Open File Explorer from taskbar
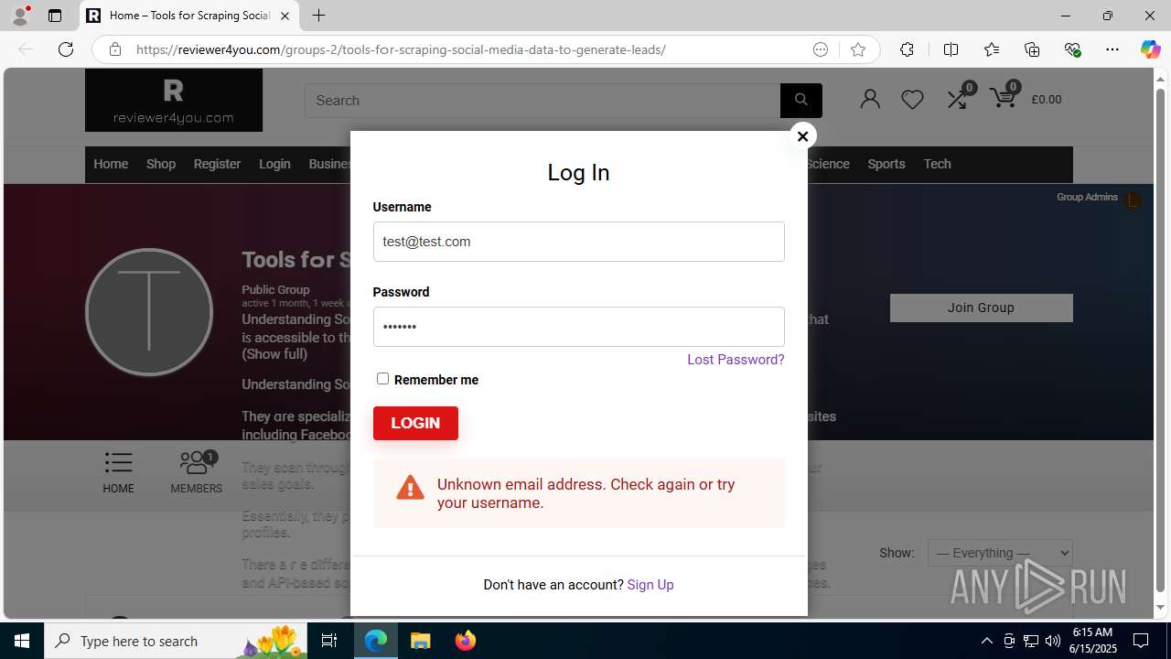The image size is (1171, 659). click(421, 641)
